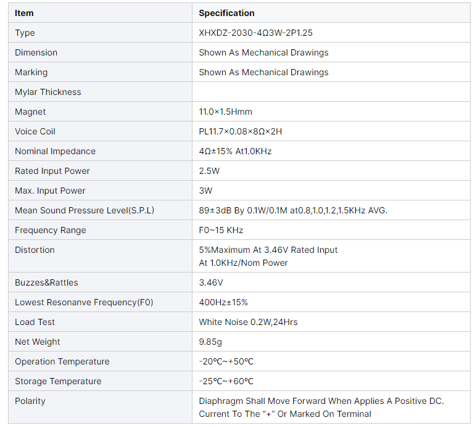Click the Net Weight value 9.85g
The width and height of the screenshot is (475, 428).
pyautogui.click(x=210, y=342)
